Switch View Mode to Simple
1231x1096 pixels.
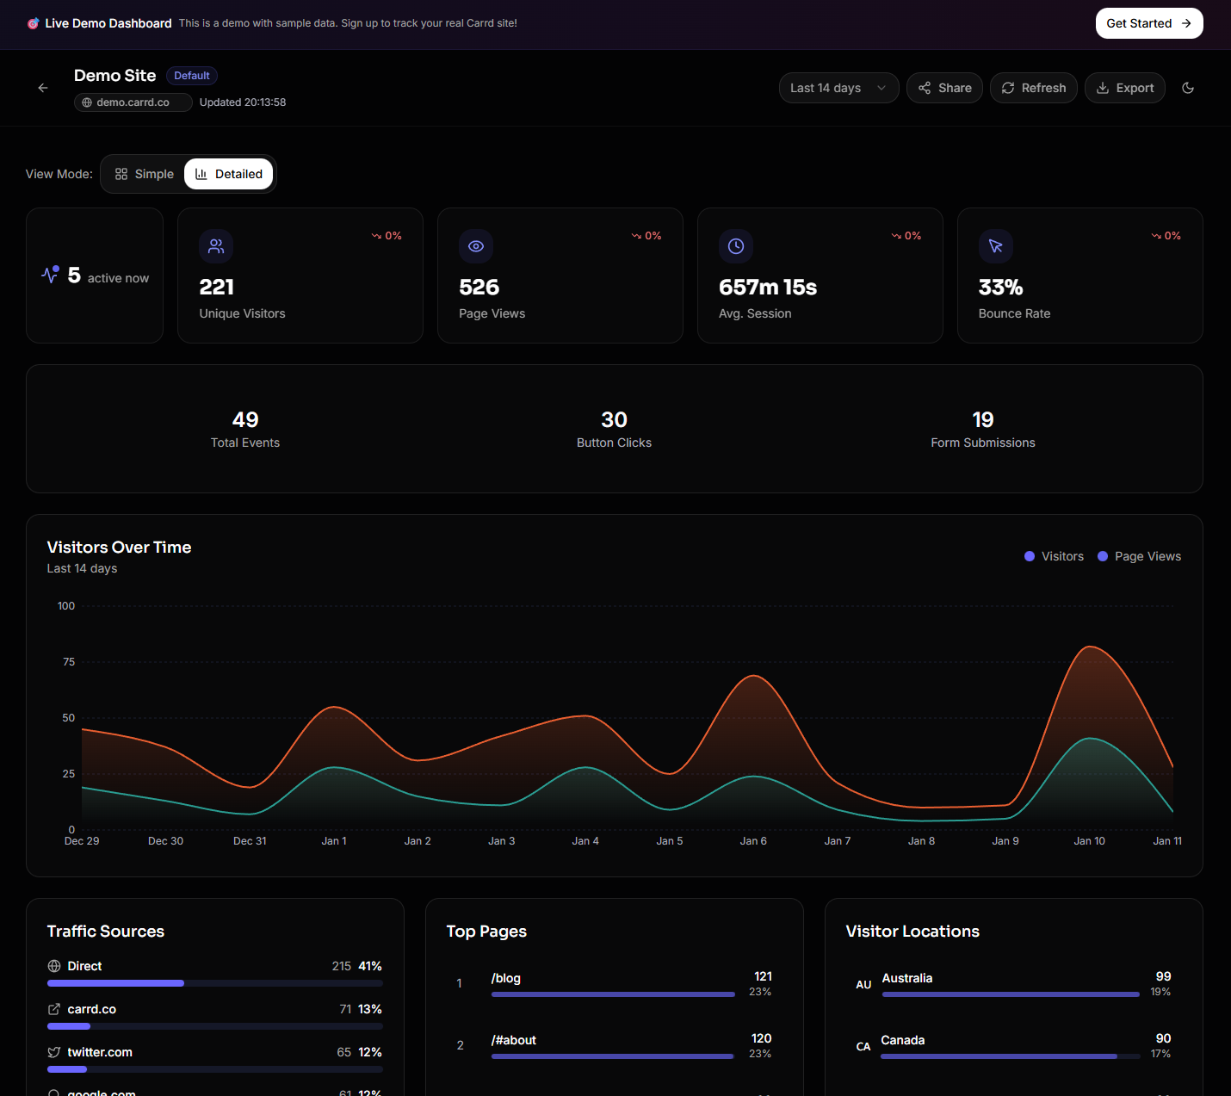pyautogui.click(x=144, y=173)
